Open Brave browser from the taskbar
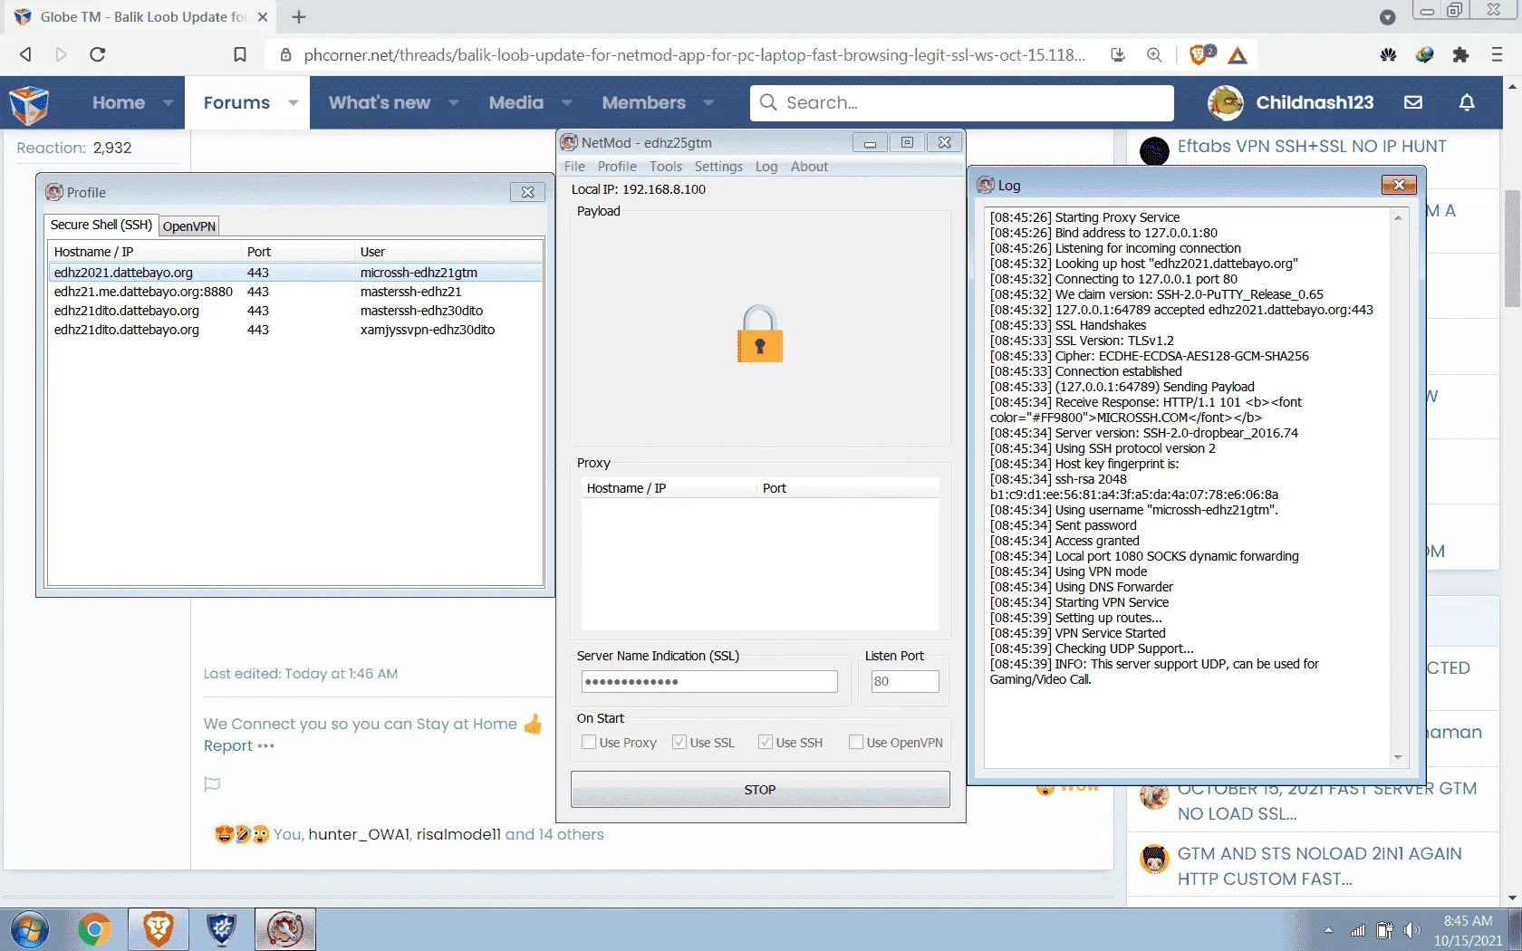1522x951 pixels. tap(158, 930)
